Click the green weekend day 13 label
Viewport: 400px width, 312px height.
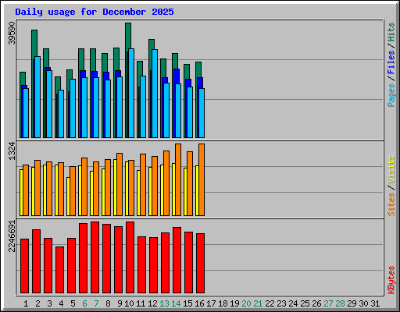point(164,303)
